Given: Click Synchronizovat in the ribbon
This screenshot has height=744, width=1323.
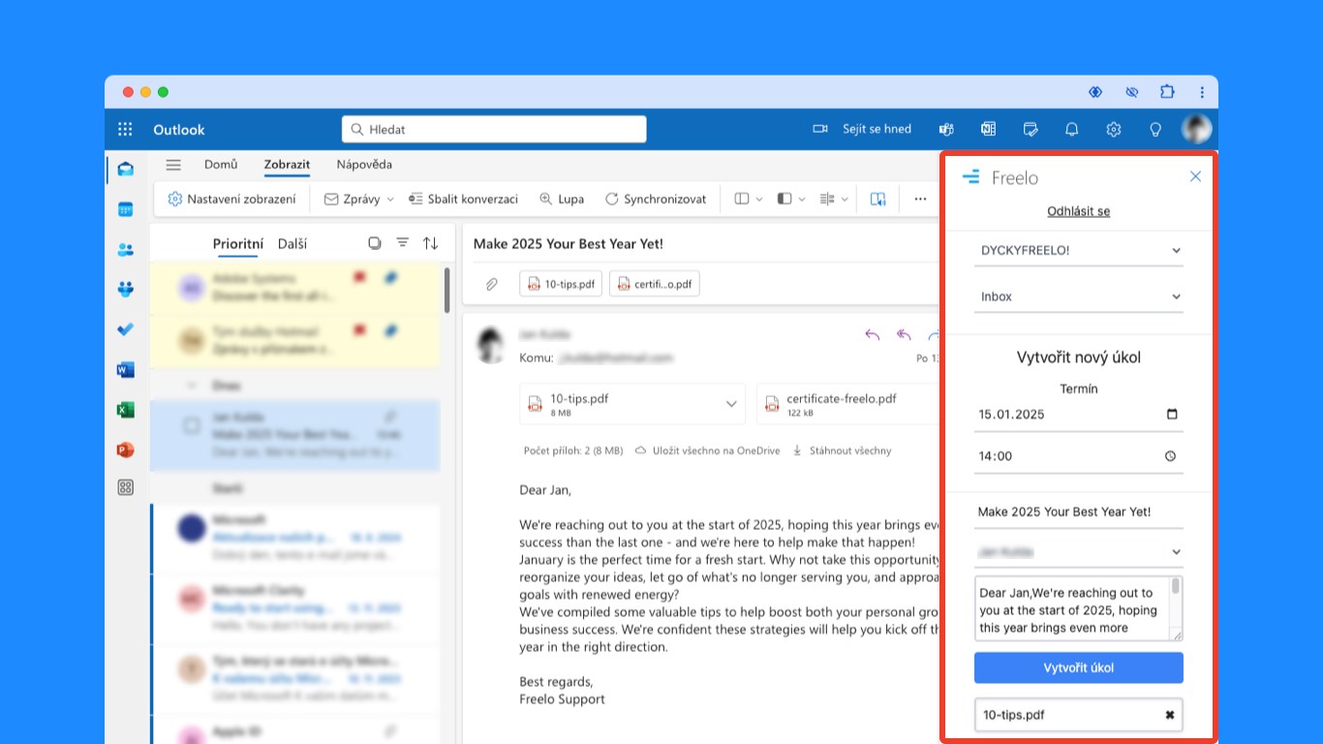Looking at the screenshot, I should pos(656,199).
